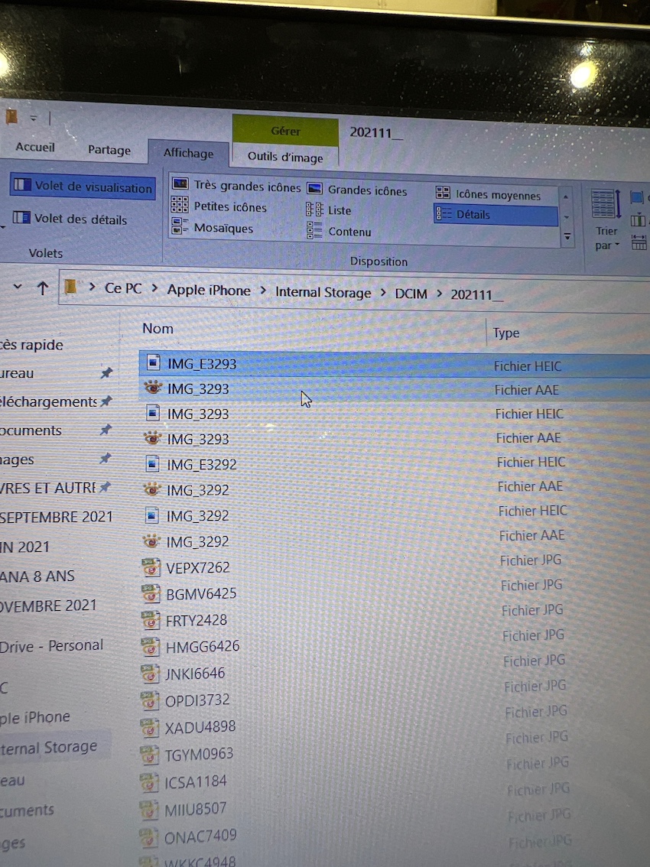
Task: Select file BGMV6425 icon
Action: coord(151,593)
